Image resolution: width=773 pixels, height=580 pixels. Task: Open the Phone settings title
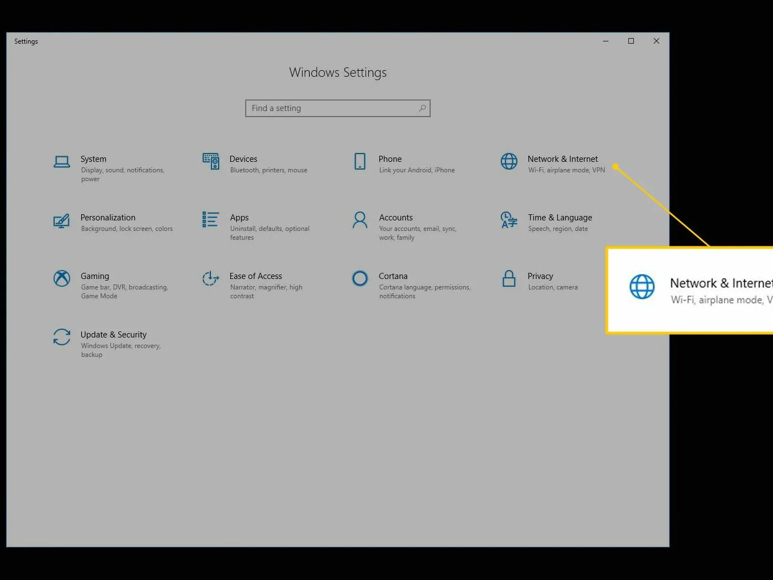tap(390, 159)
